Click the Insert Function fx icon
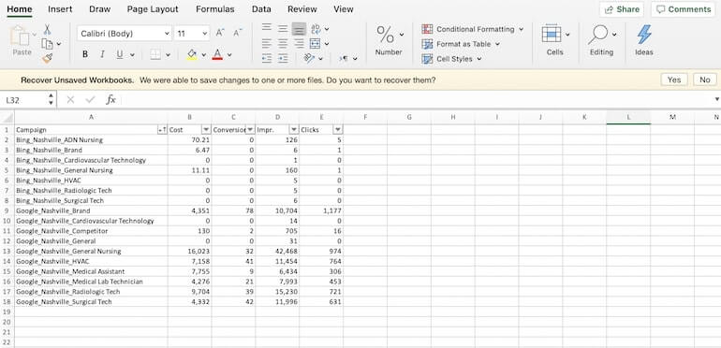721x348 pixels. click(x=110, y=99)
